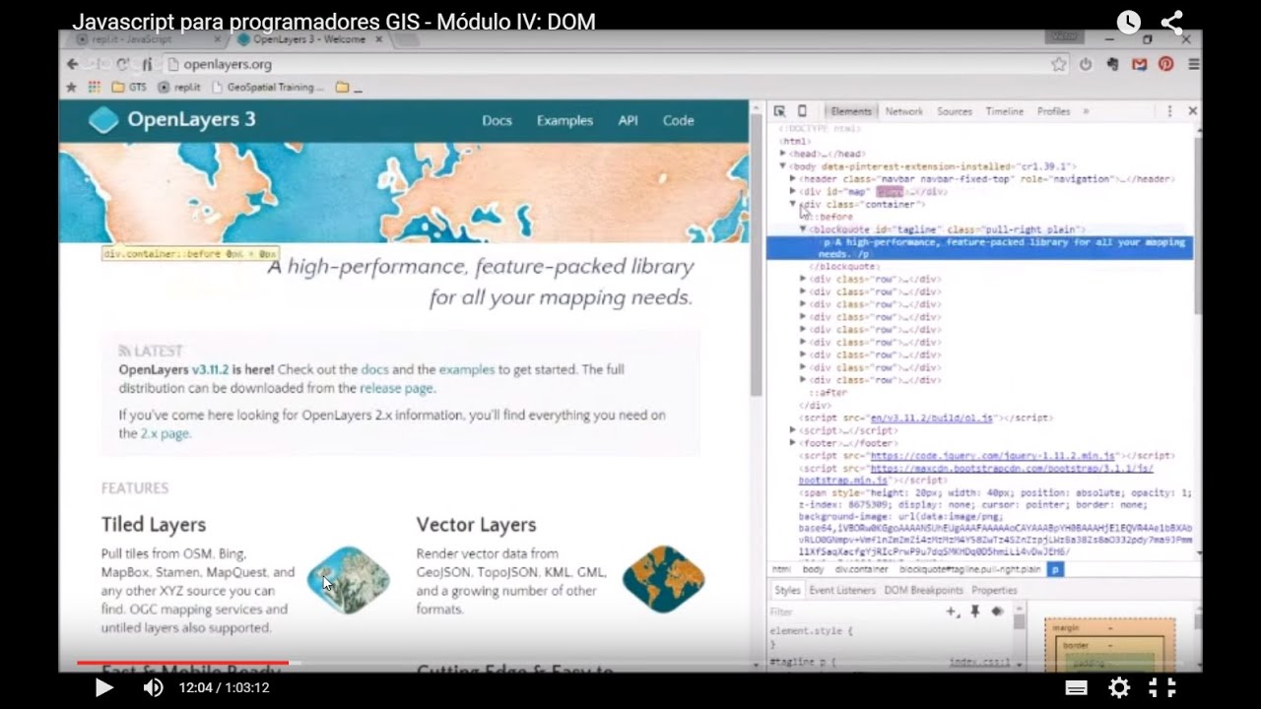Select the Elements tab in DevTools

tap(851, 111)
